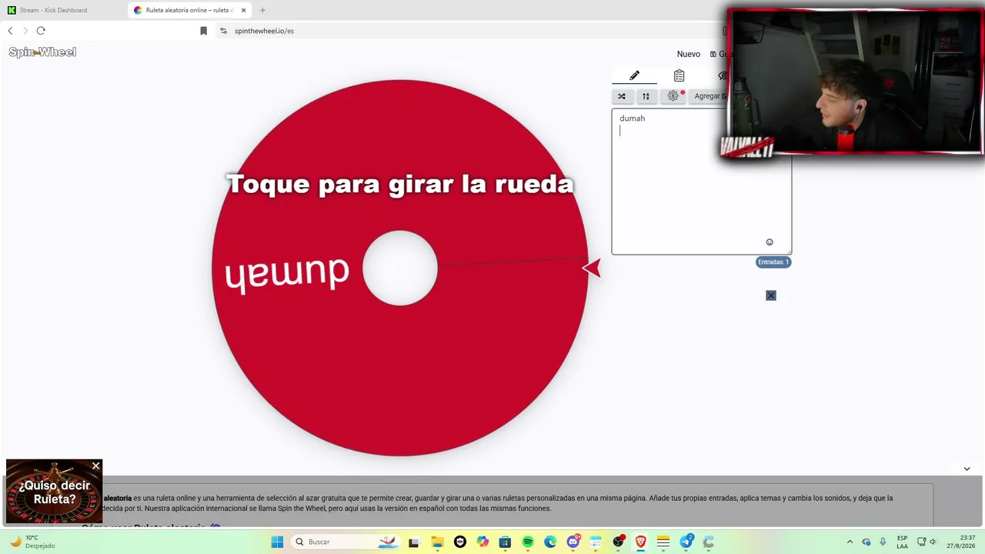Image resolution: width=985 pixels, height=554 pixels.
Task: Open the '¿Quiso decir Ruleta?' ad thumbnail
Action: coord(54,492)
